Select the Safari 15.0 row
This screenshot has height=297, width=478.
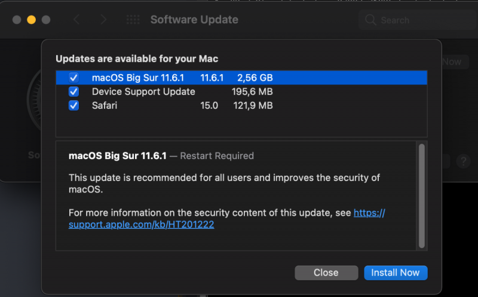pos(179,106)
